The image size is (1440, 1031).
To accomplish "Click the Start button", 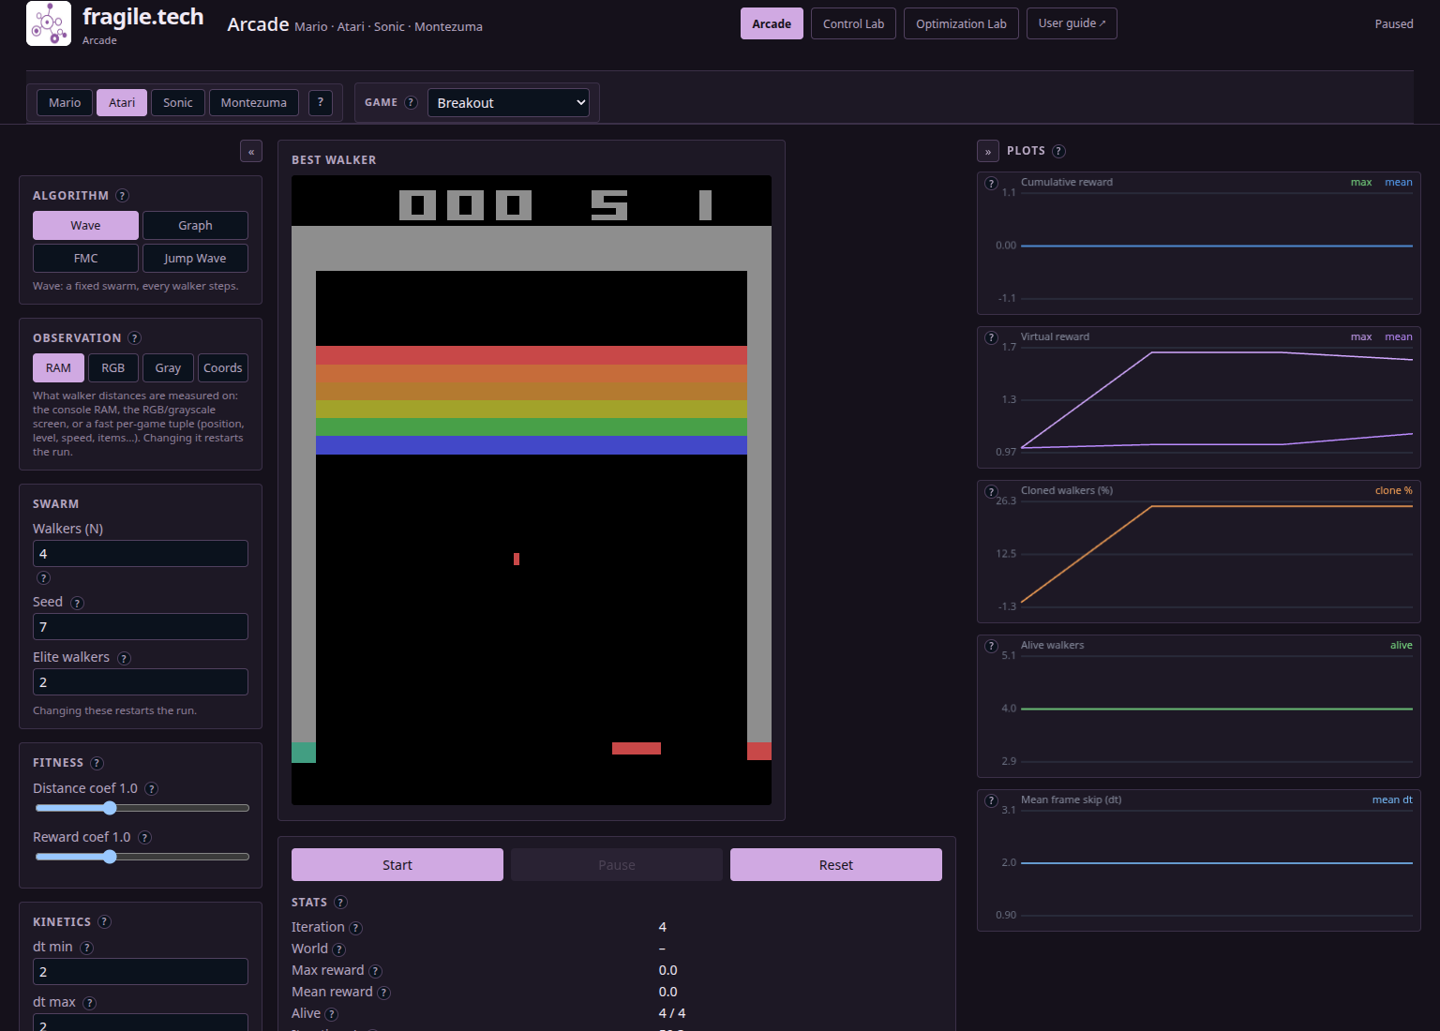I will [397, 864].
